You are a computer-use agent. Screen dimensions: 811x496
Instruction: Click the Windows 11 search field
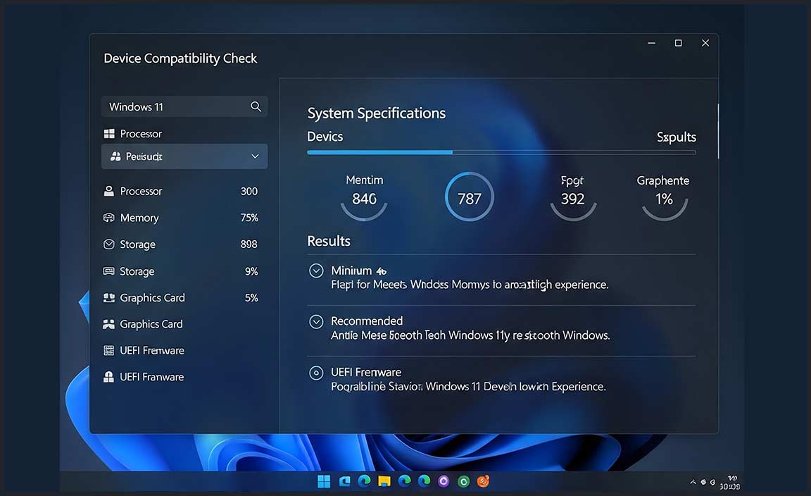(184, 106)
